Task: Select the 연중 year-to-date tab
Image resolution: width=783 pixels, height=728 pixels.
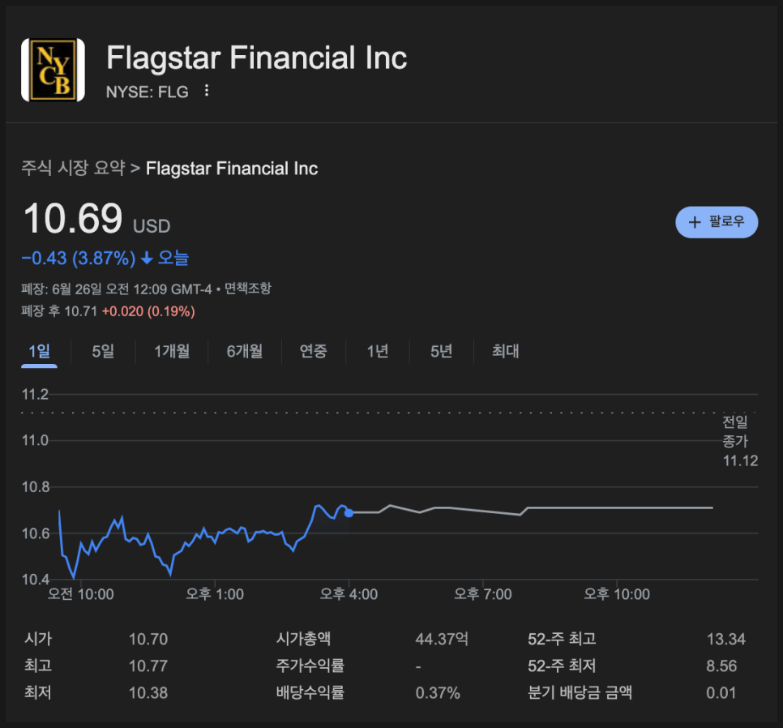Action: 313,351
